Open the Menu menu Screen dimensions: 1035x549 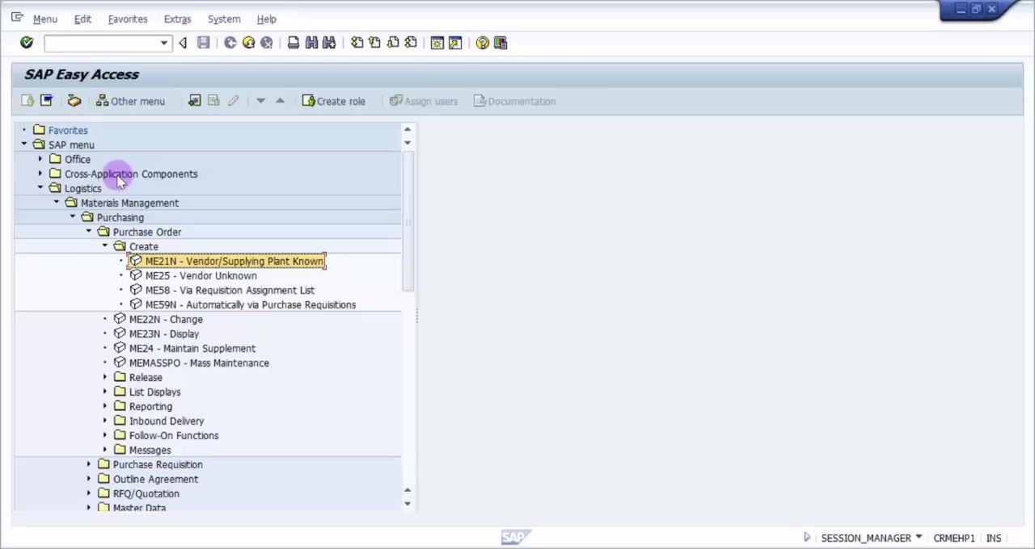[44, 19]
